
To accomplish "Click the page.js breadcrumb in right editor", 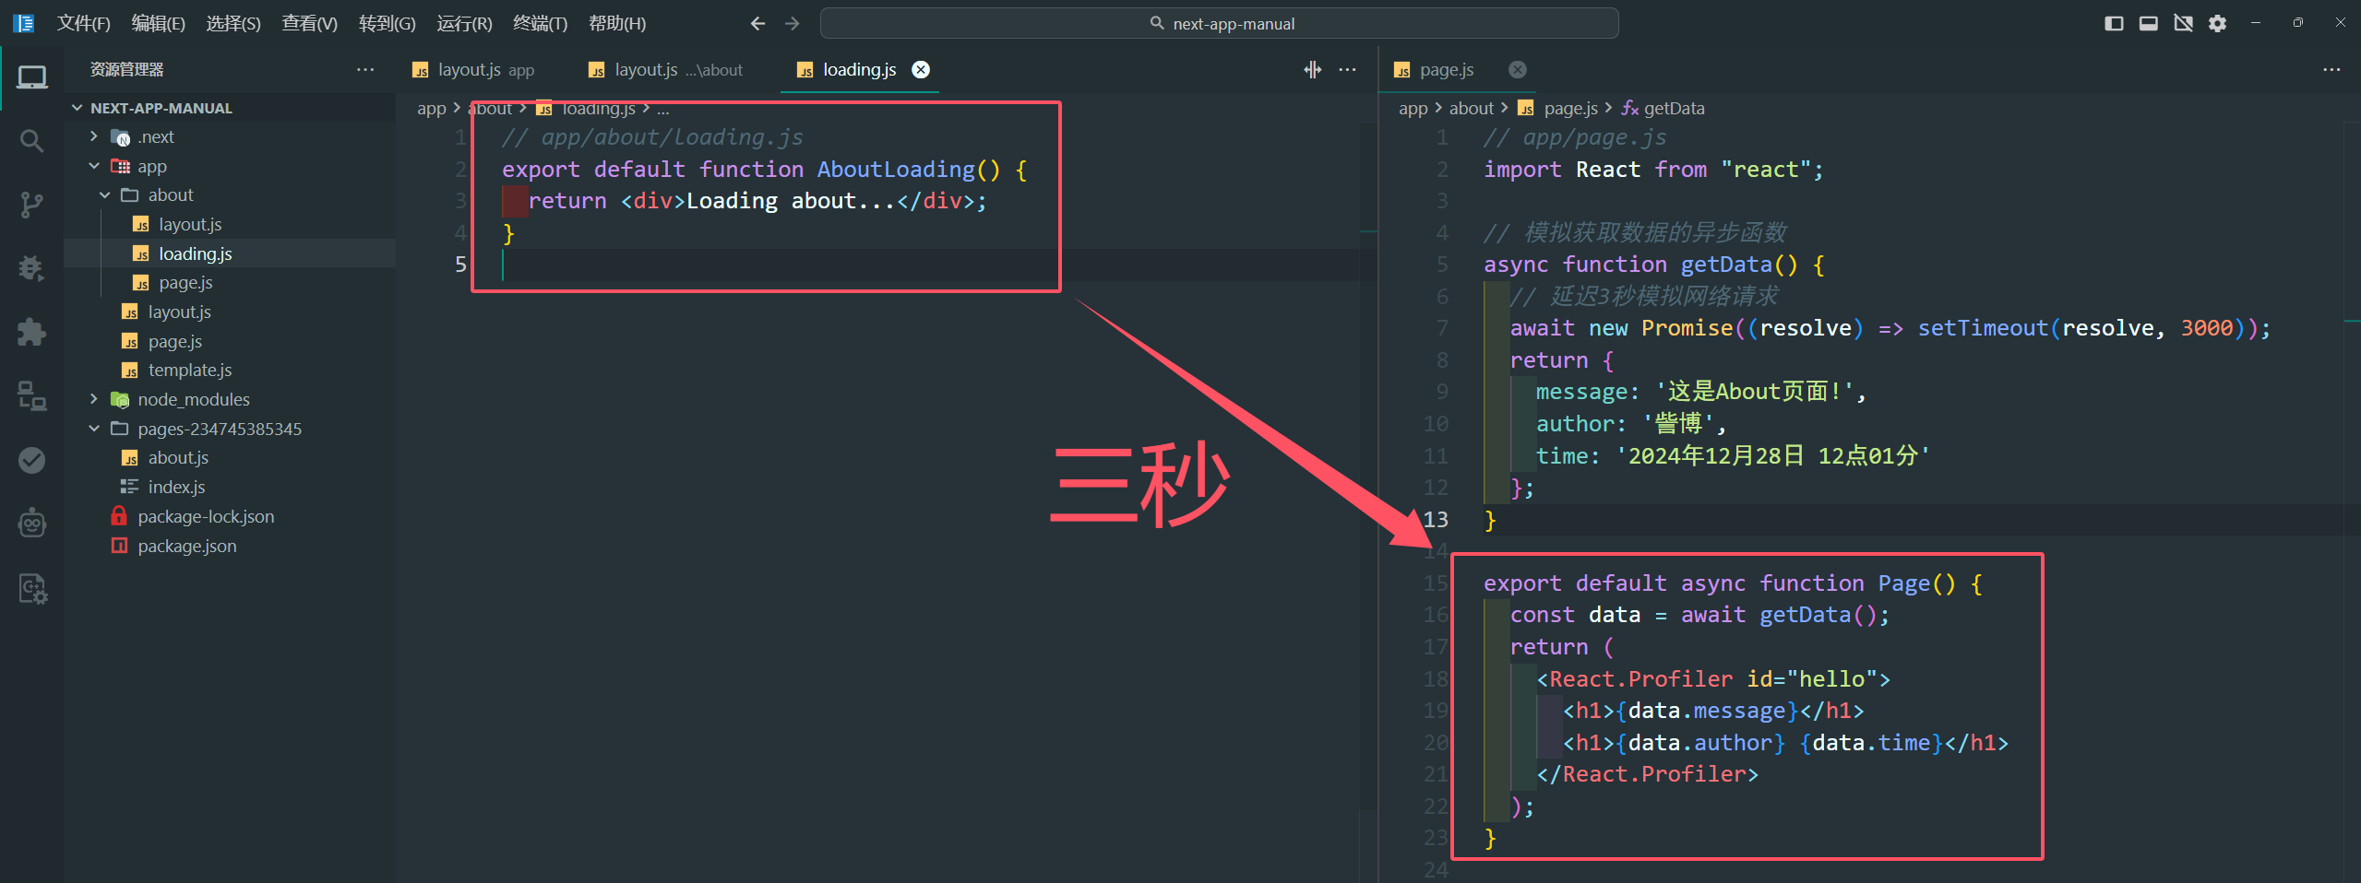I will click(1570, 108).
